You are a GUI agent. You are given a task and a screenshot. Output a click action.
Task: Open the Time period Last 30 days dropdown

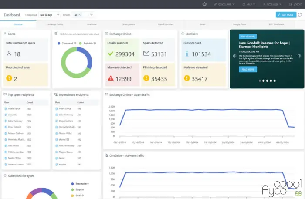[49, 15]
